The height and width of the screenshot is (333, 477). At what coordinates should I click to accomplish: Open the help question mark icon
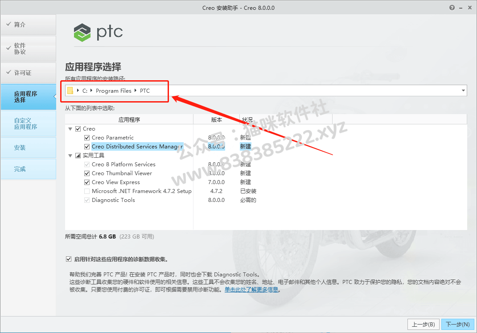[452, 8]
